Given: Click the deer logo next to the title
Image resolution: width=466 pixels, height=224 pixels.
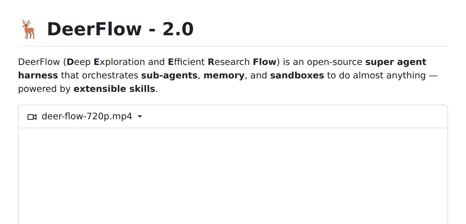Looking at the screenshot, I should coord(29,29).
